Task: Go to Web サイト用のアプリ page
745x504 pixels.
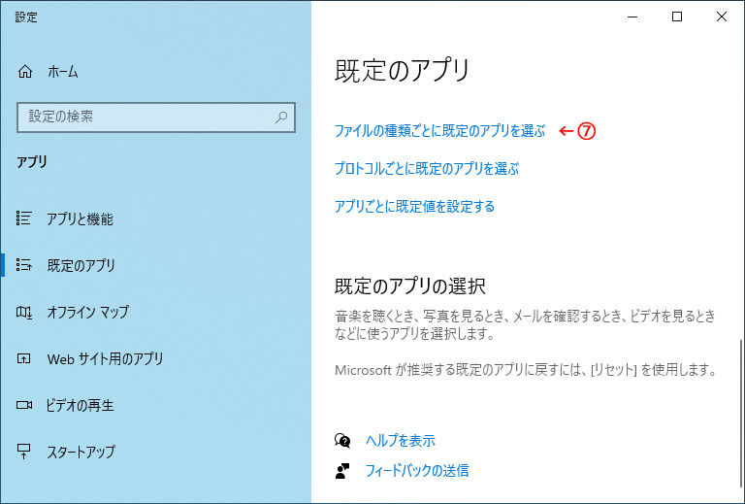Action: (x=105, y=358)
